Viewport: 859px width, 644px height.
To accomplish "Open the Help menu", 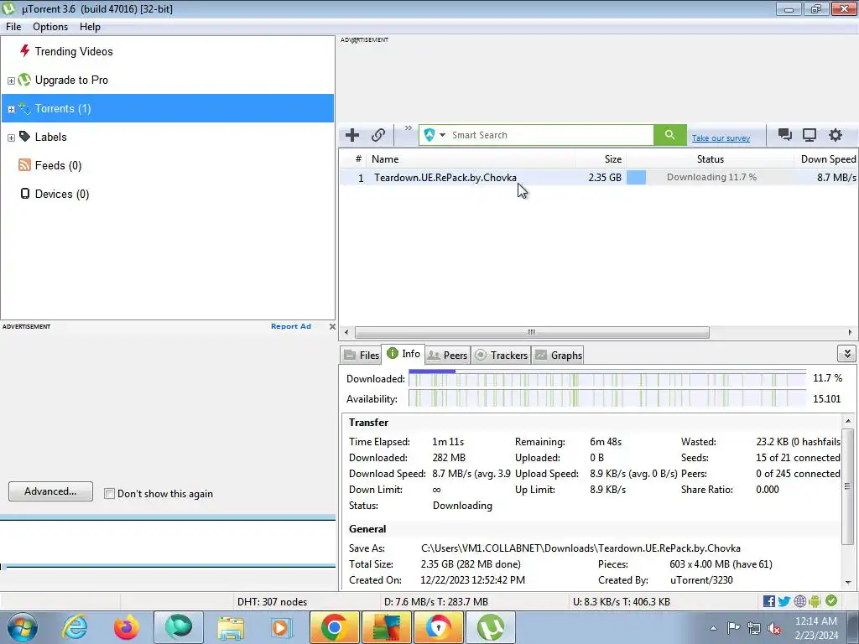I will click(x=90, y=27).
